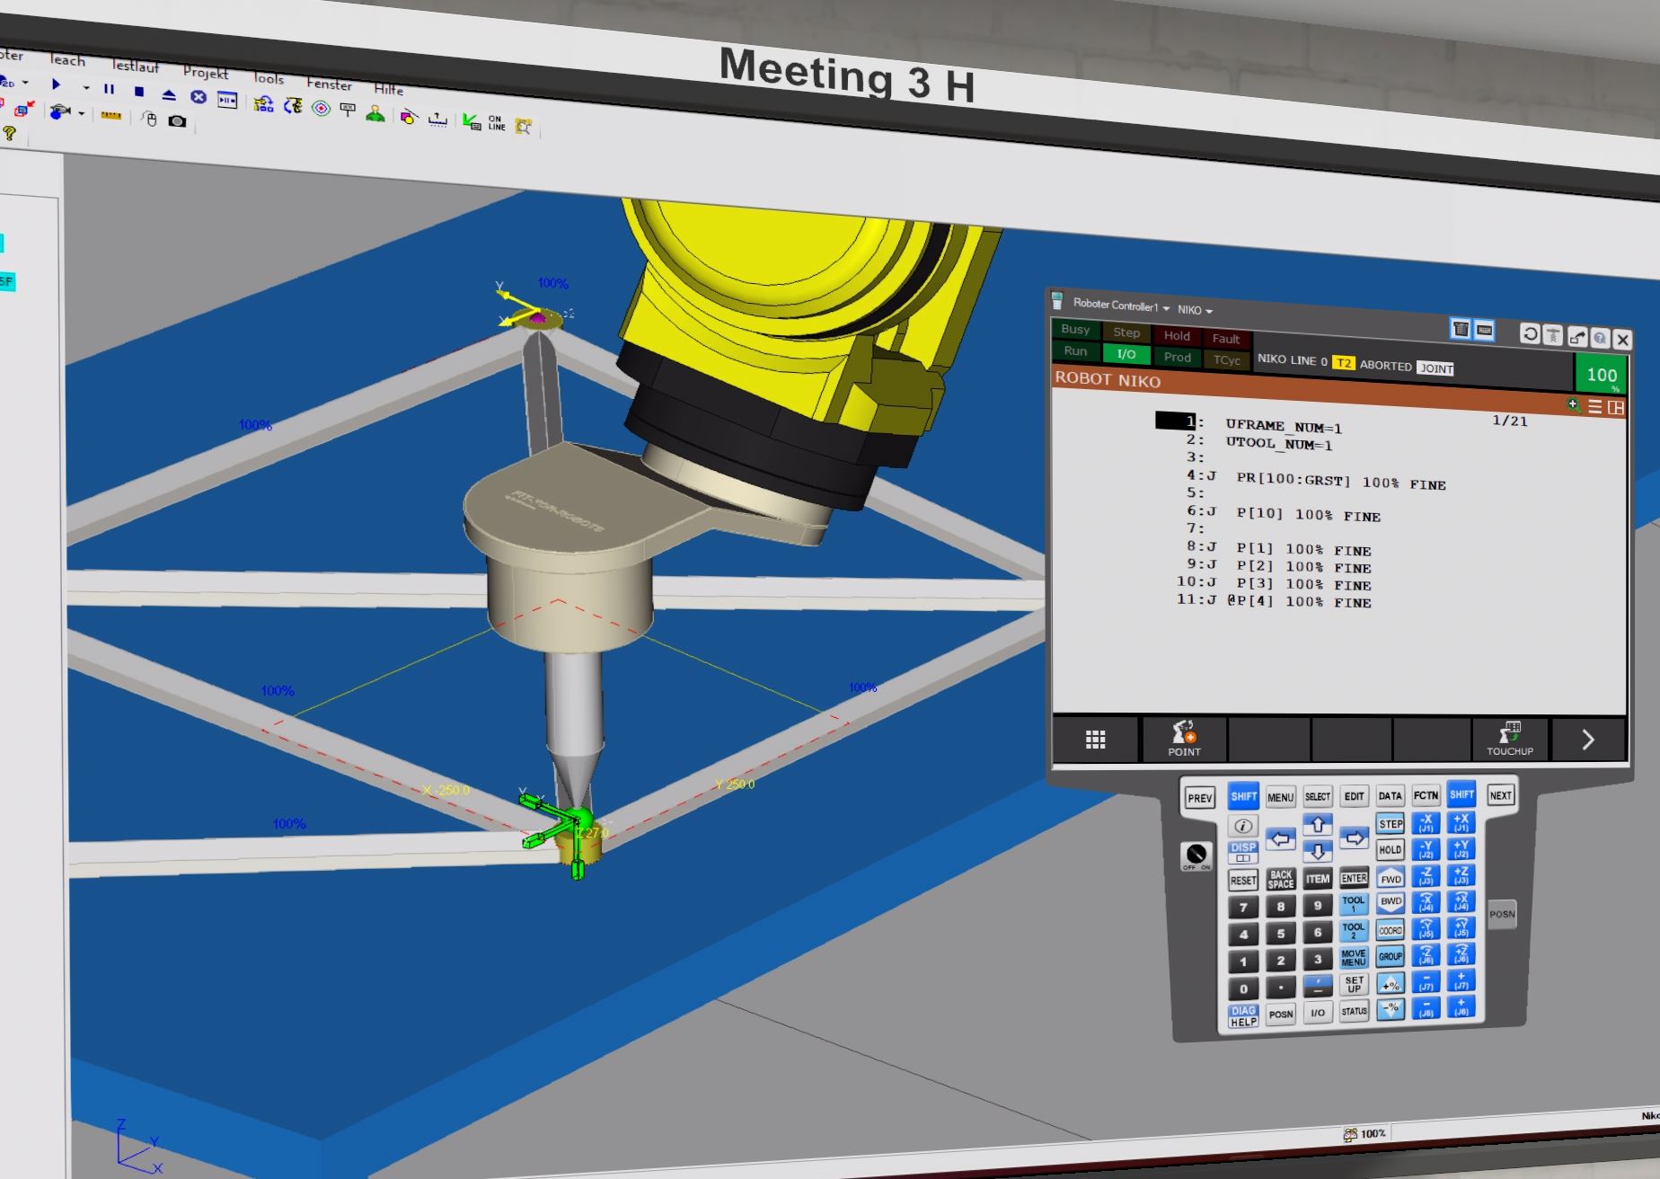
Task: Open the Testlauf menu
Action: (x=135, y=66)
